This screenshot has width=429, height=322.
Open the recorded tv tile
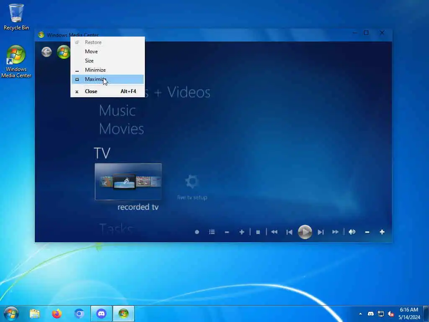128,182
